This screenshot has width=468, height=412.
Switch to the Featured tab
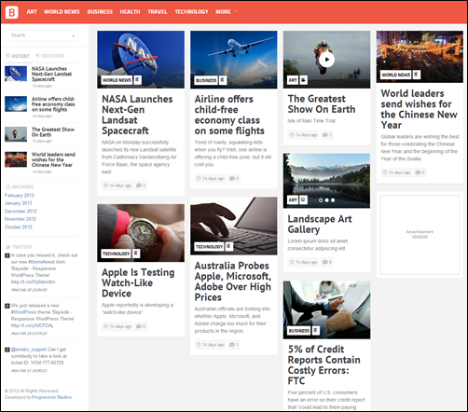point(49,56)
